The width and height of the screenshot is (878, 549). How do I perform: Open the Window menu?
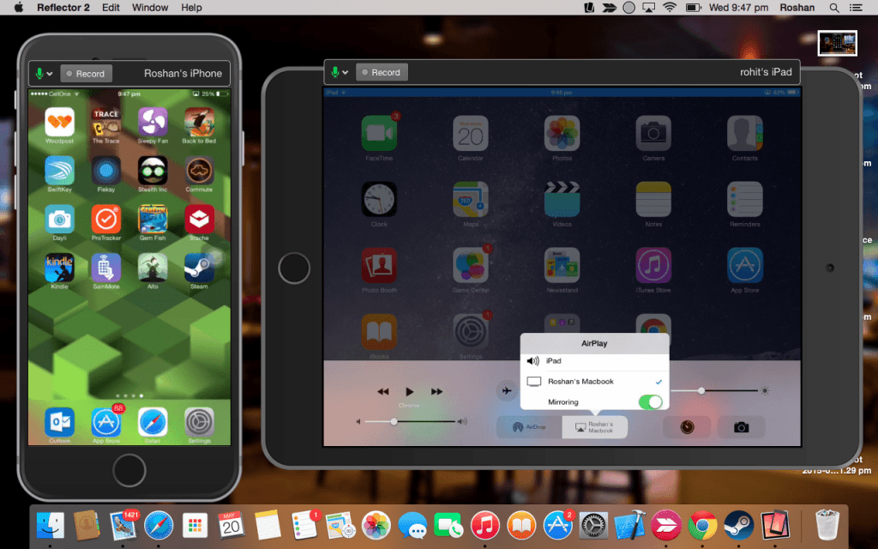point(150,8)
